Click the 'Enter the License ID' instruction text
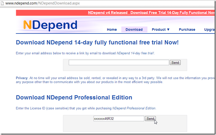Screen dimensions: 216x135 [86, 108]
